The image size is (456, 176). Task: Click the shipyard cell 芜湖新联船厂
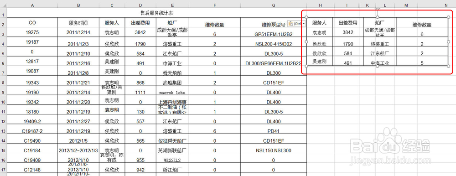[x=172, y=149]
